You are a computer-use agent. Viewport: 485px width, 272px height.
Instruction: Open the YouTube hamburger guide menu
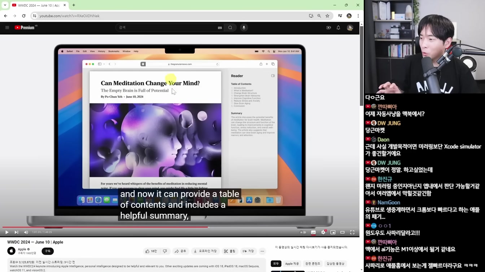7,28
